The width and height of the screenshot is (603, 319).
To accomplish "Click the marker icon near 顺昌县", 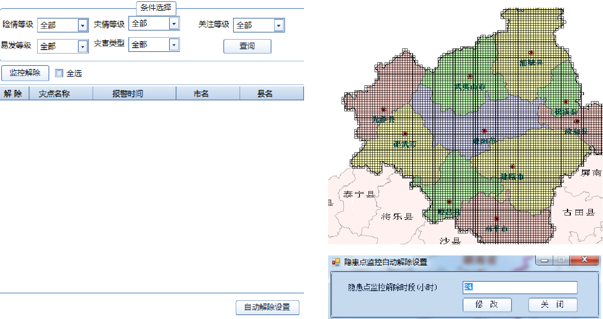I will 449,201.
